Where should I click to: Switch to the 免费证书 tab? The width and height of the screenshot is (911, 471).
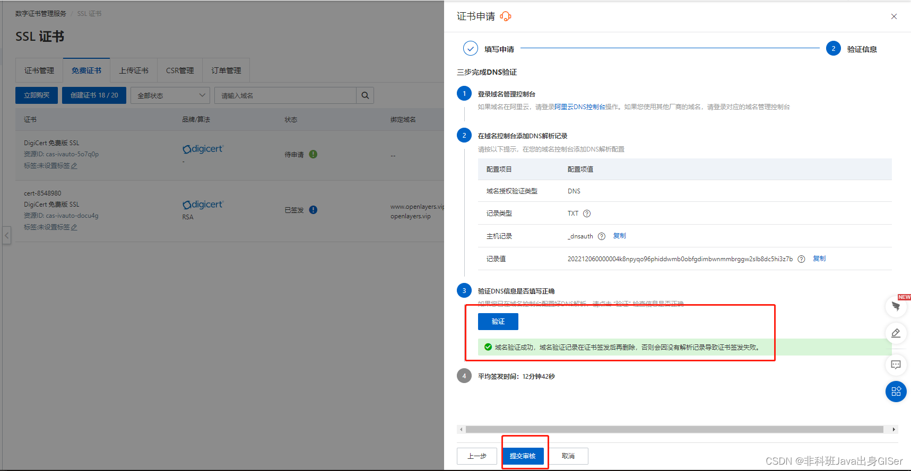click(86, 70)
